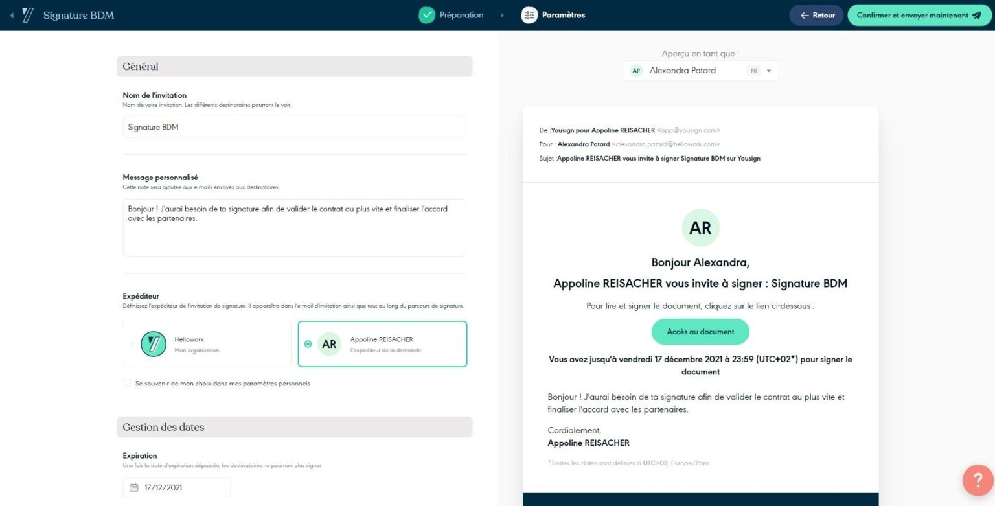Select the Paramètres sliders icon
Screen dimensions: 995x506
530,14
